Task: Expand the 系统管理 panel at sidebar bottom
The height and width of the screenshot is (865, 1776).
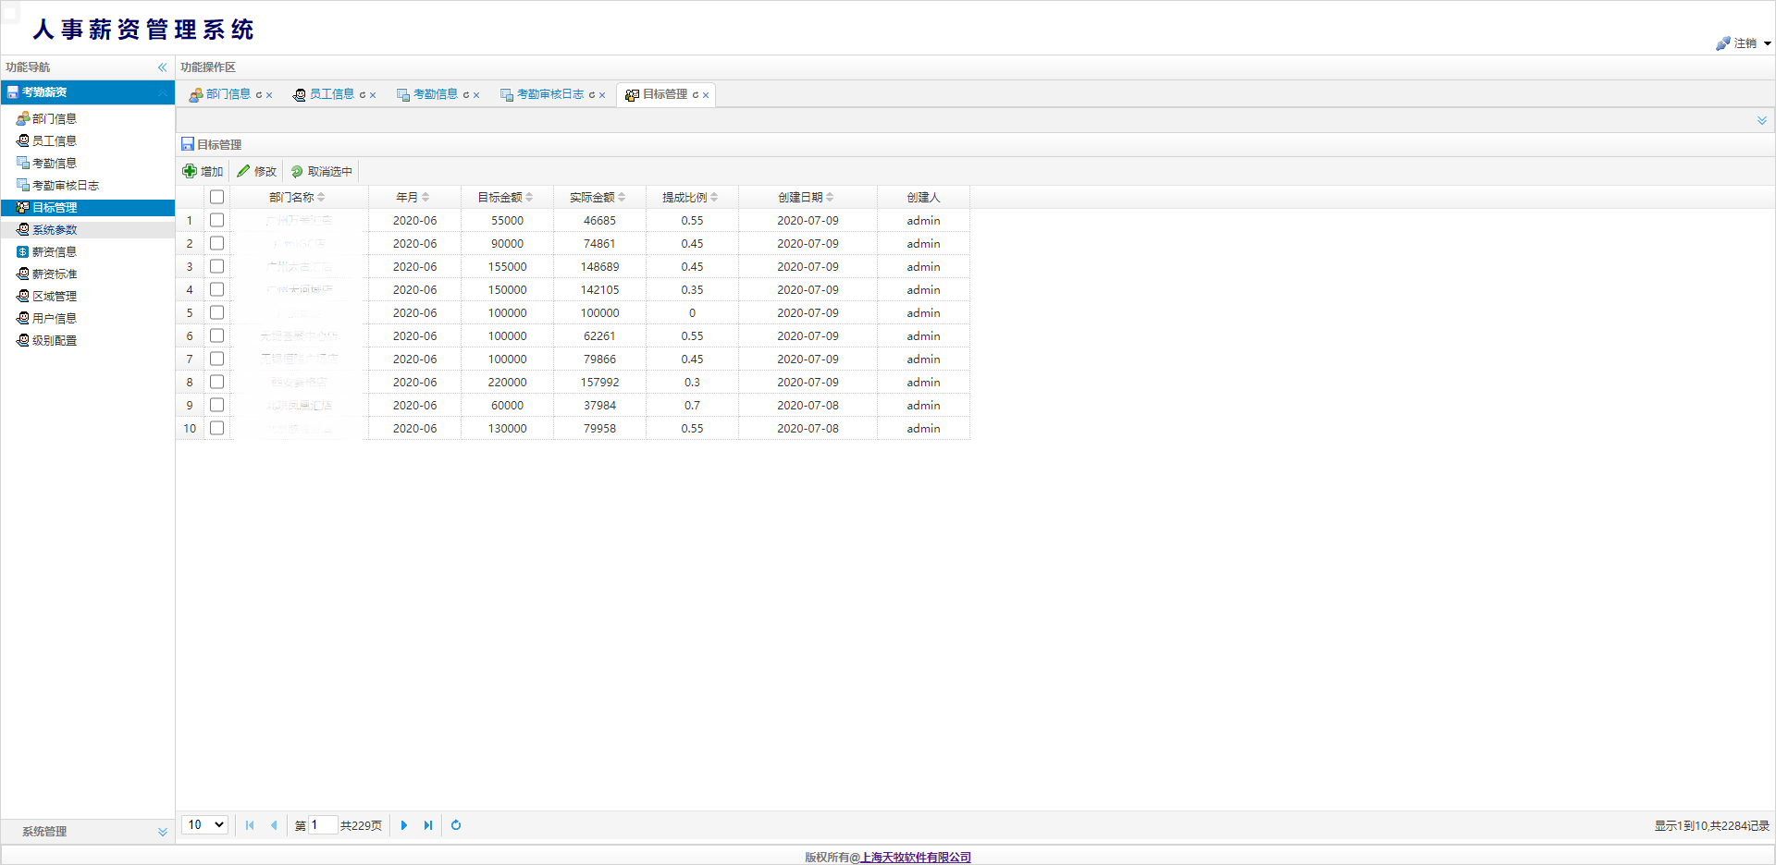Action: 163,832
